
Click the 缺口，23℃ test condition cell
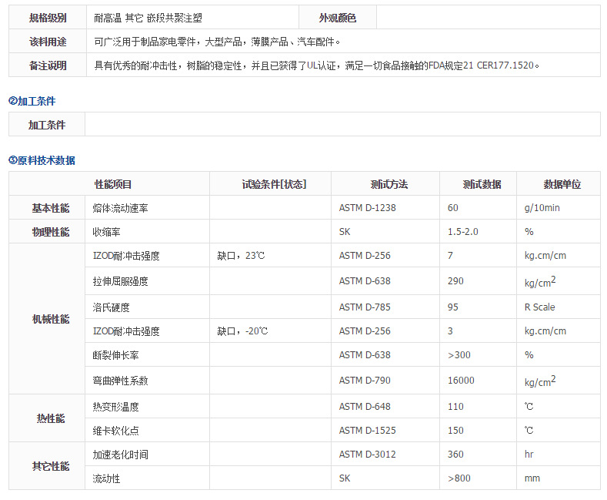270,256
